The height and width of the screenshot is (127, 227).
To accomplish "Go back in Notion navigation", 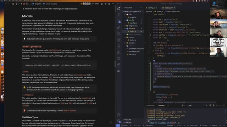I will (16, 4).
